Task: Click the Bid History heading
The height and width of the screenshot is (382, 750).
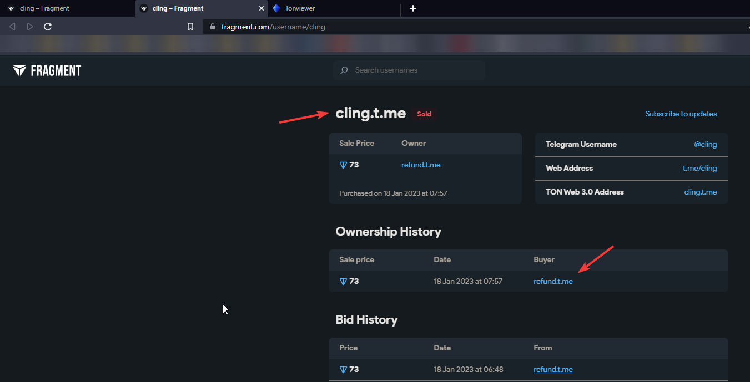Action: click(366, 320)
